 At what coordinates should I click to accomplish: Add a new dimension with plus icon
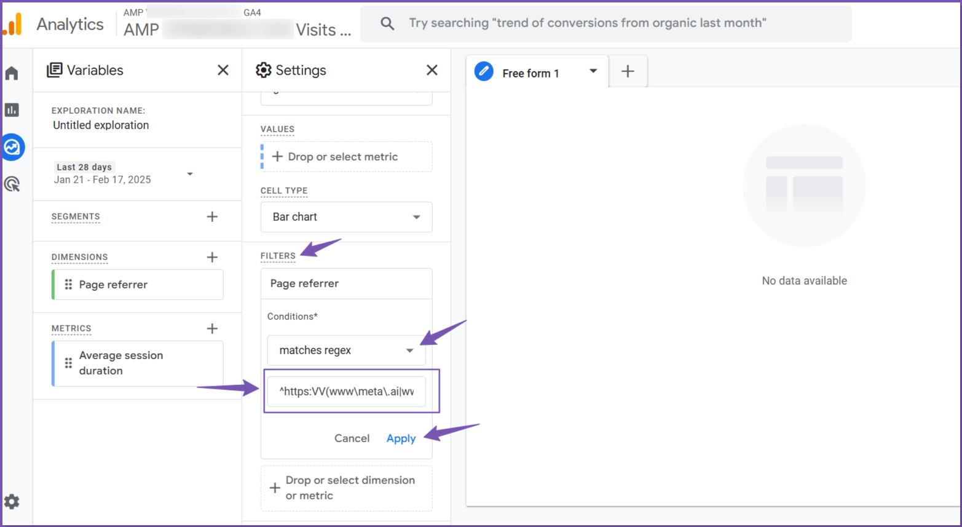pos(212,257)
